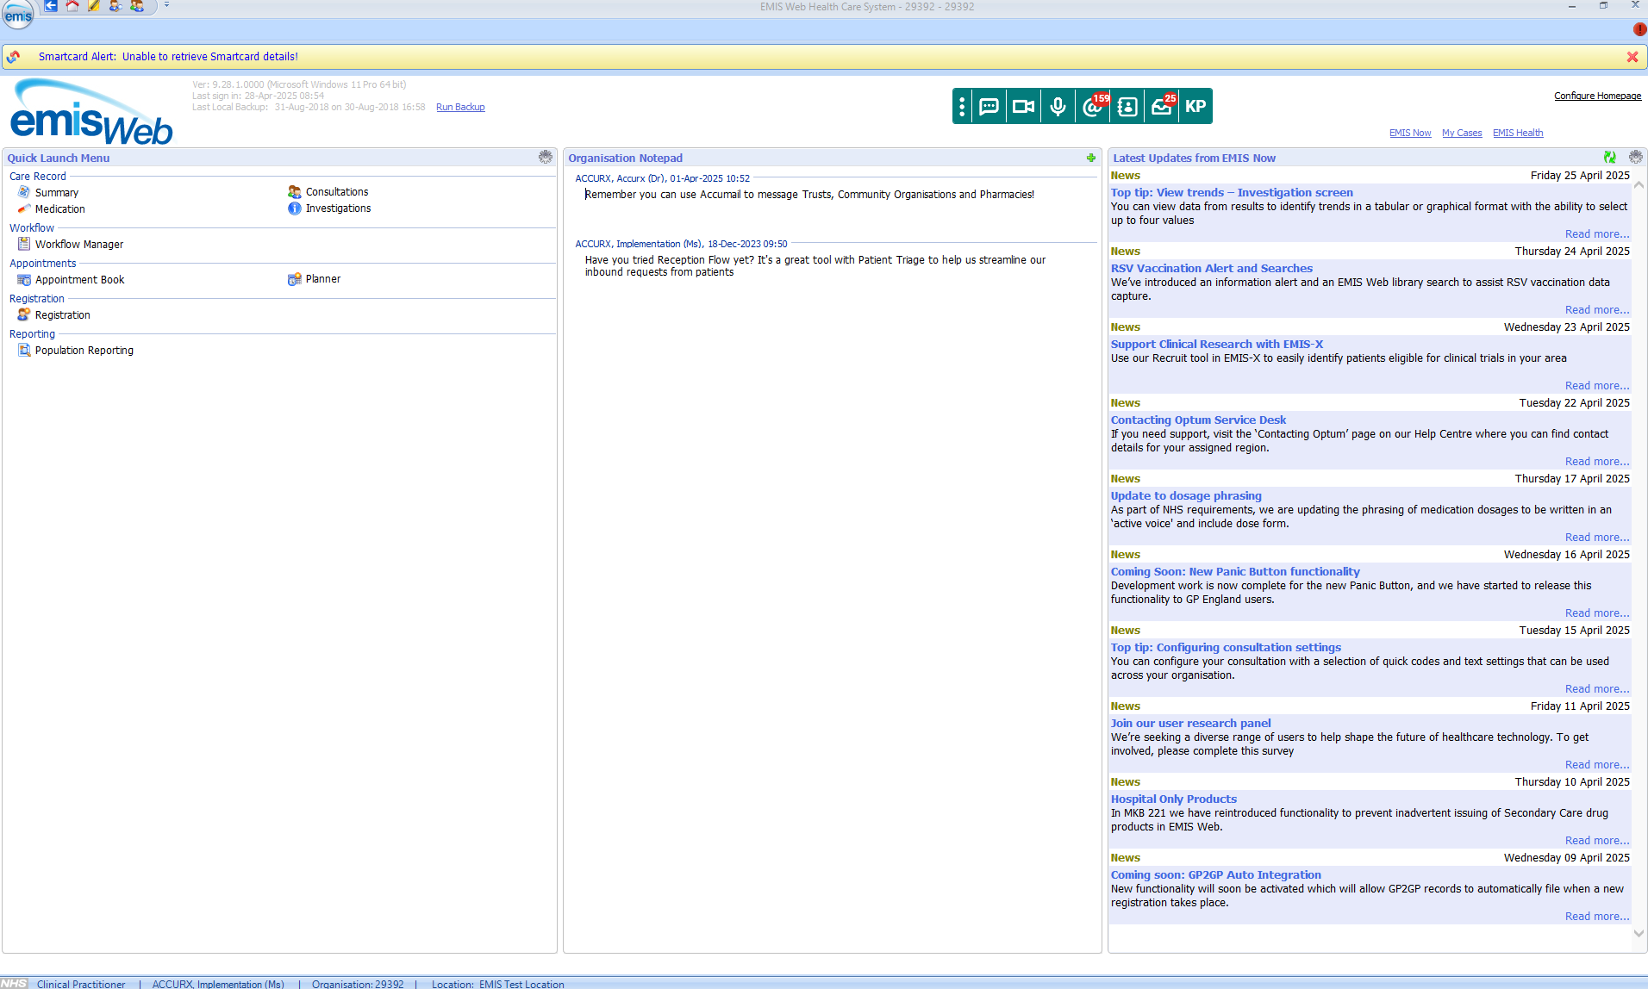Open 'Update to dosage phrasing' article
The image size is (1648, 989).
[x=1186, y=496]
